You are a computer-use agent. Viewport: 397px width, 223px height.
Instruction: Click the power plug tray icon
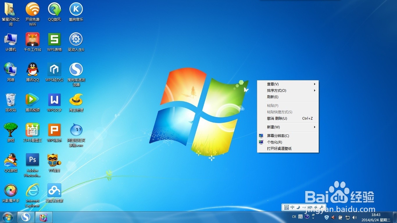point(340,217)
